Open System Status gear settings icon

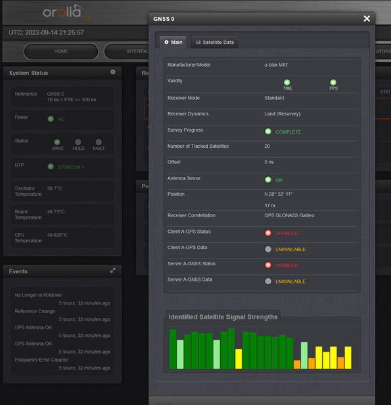[x=113, y=72]
